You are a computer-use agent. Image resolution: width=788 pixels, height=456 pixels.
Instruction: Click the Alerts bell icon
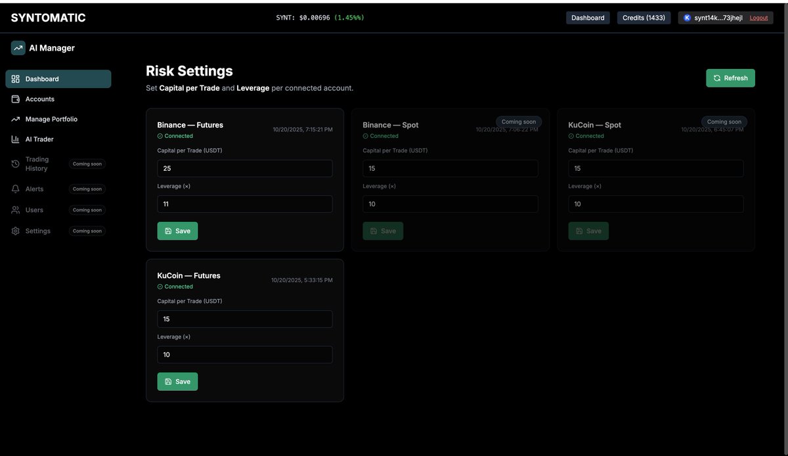click(16, 189)
